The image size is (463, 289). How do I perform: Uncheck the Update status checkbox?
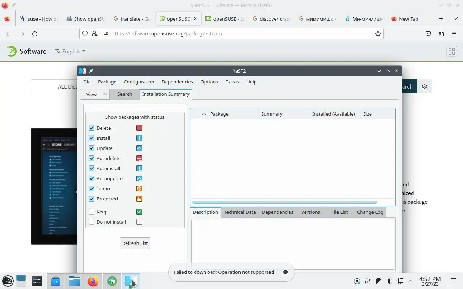(x=92, y=148)
